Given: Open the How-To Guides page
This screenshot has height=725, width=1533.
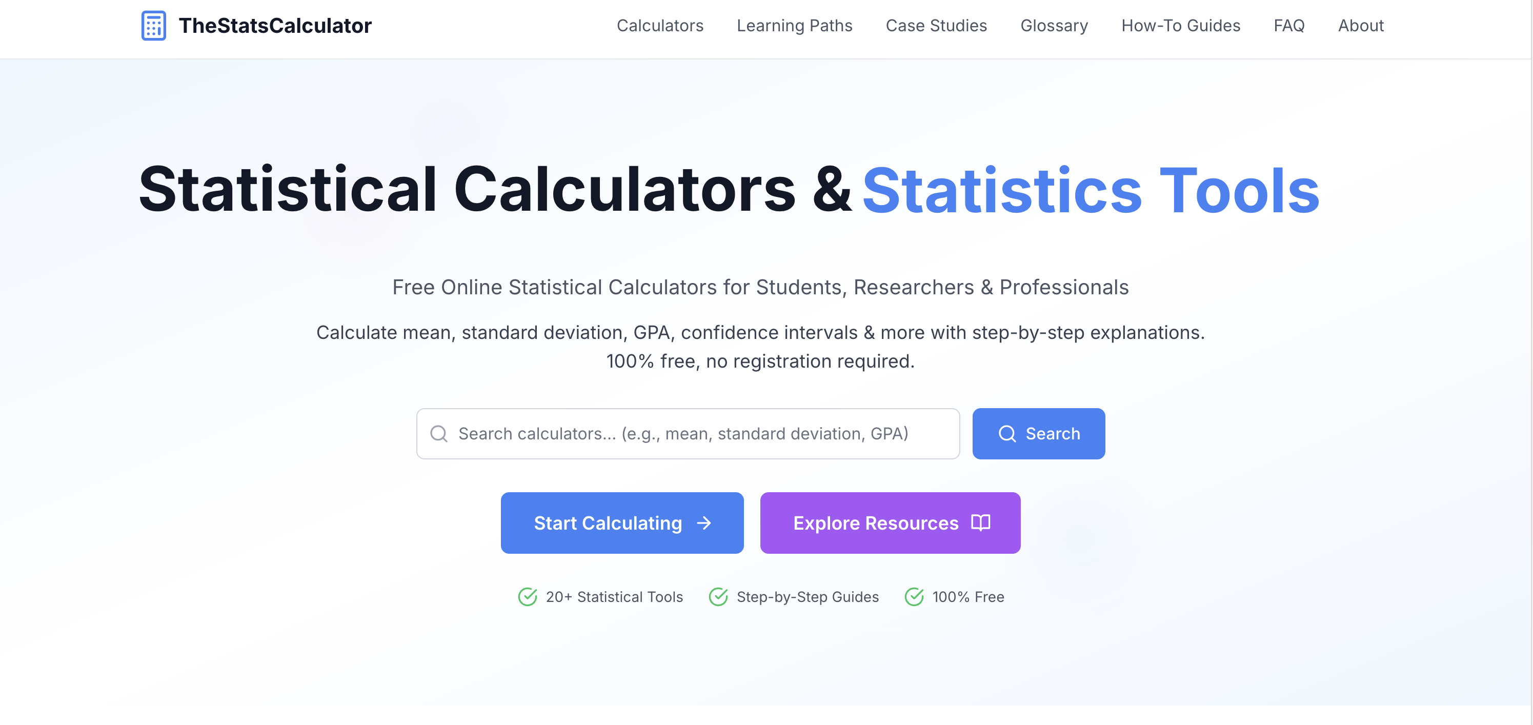Looking at the screenshot, I should click(1180, 26).
